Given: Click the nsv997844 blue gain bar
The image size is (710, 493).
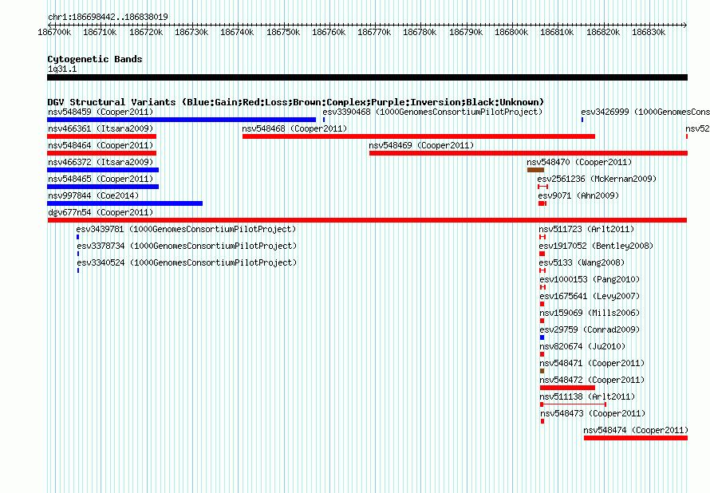Looking at the screenshot, I should [125, 203].
